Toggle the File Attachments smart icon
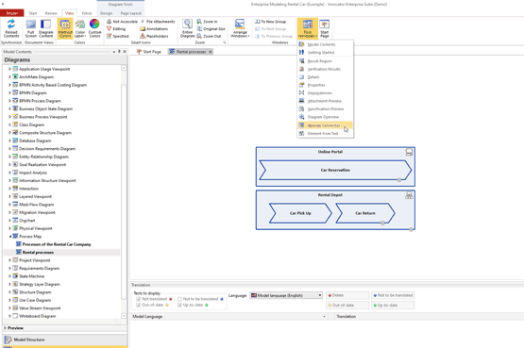Image resolution: width=524 pixels, height=348 pixels. click(158, 22)
